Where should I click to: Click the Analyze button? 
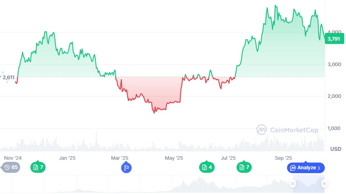305,168
